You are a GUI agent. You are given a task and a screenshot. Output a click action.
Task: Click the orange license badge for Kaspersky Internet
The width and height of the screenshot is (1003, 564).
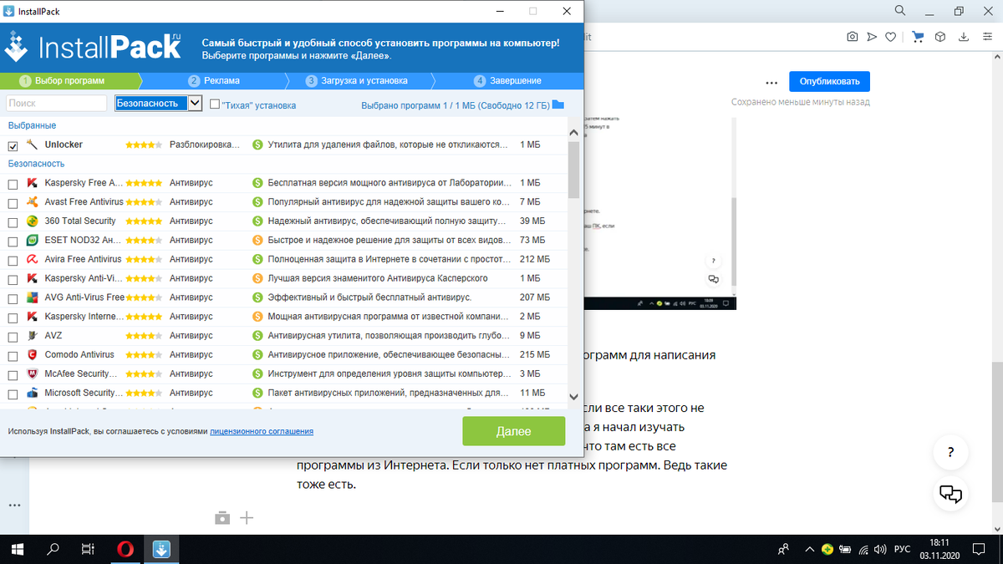coord(257,317)
